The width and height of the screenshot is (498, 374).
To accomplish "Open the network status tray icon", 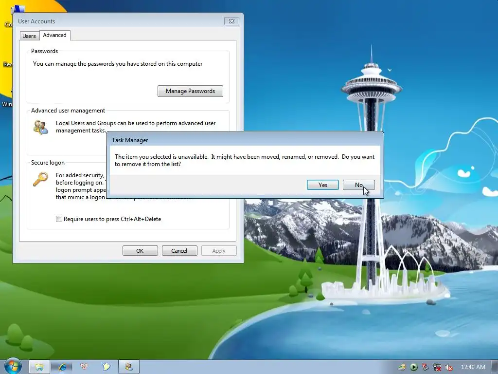I will tap(437, 367).
